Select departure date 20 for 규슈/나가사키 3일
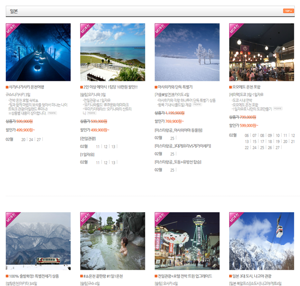The height and width of the screenshot is (286, 300). tap(23, 140)
